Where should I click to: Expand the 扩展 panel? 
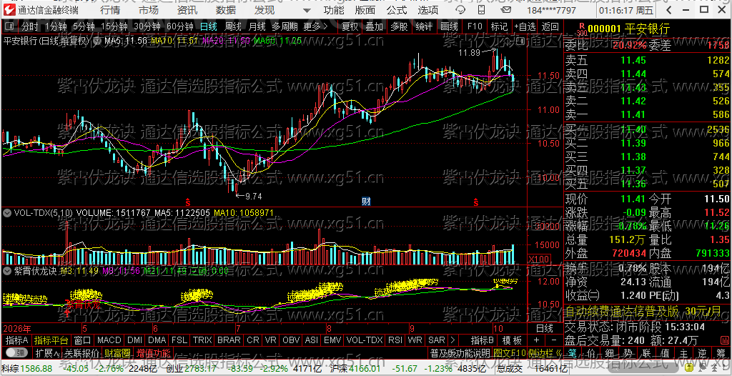[46, 352]
